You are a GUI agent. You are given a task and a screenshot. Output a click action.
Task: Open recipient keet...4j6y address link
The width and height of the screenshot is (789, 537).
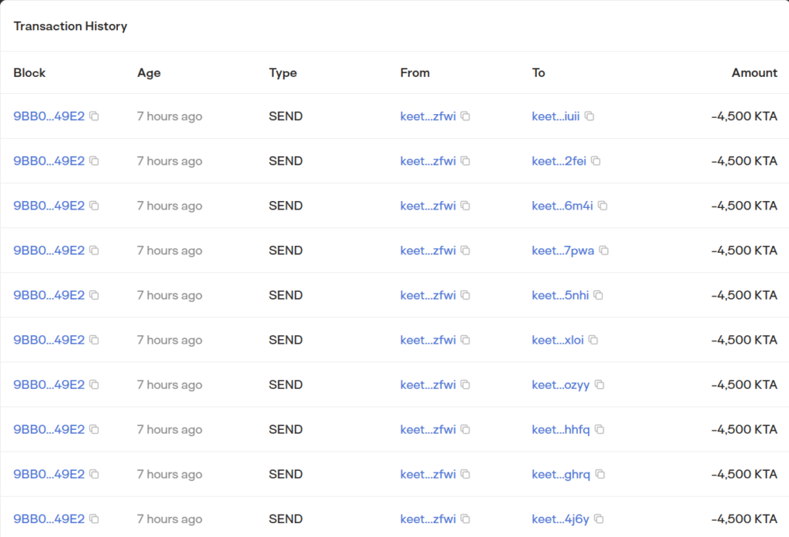click(560, 519)
